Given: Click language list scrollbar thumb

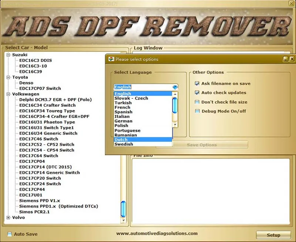Looking at the screenshot, I should [x=175, y=105].
